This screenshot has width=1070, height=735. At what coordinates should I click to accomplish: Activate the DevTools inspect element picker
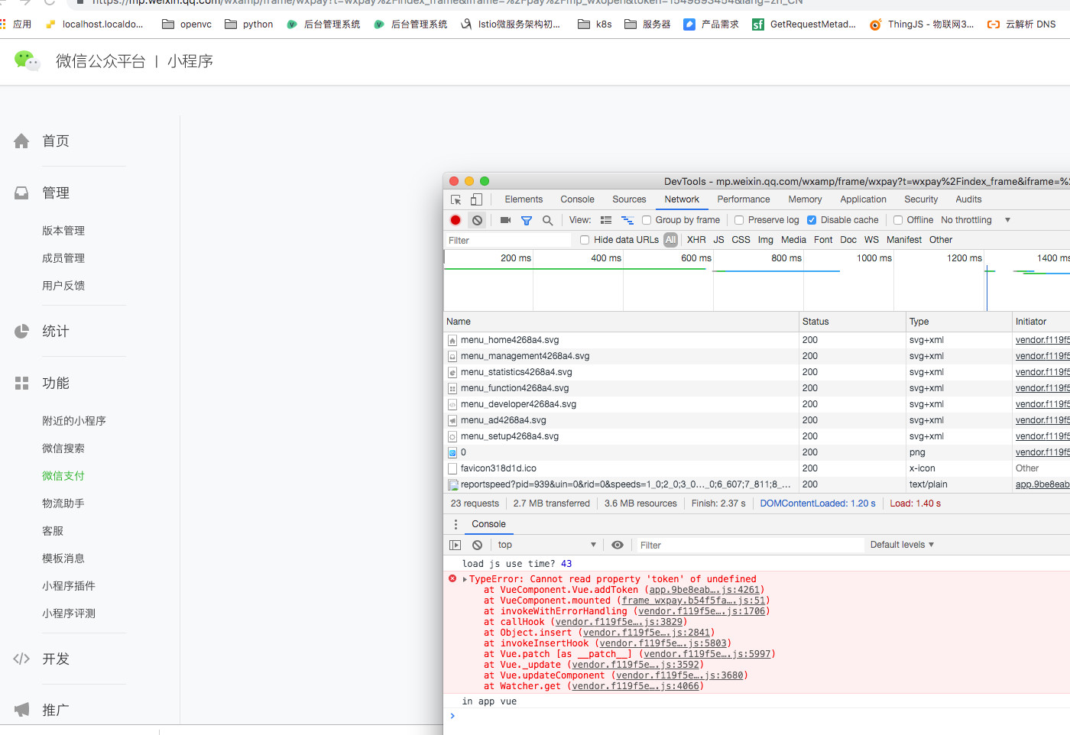coord(456,199)
